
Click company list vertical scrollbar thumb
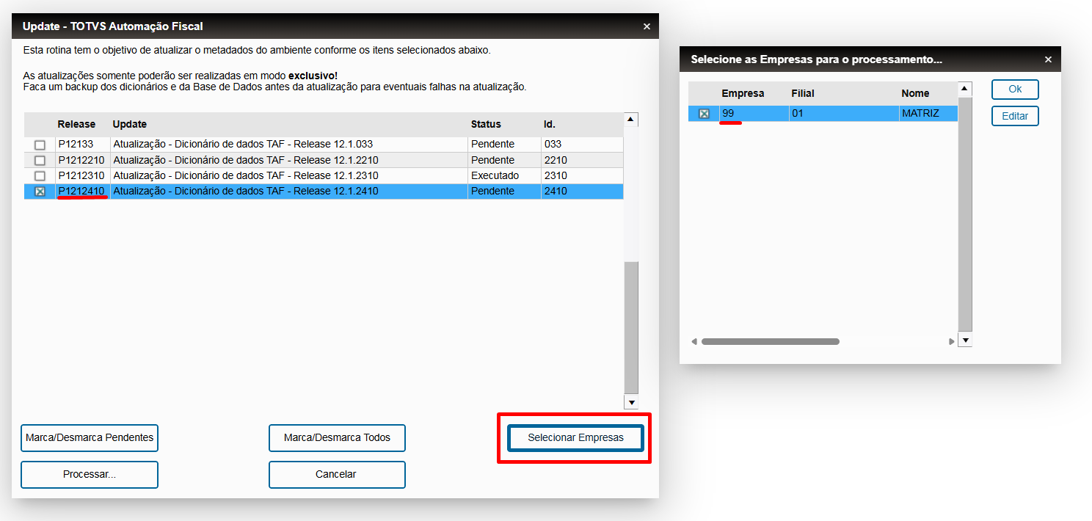point(965,214)
